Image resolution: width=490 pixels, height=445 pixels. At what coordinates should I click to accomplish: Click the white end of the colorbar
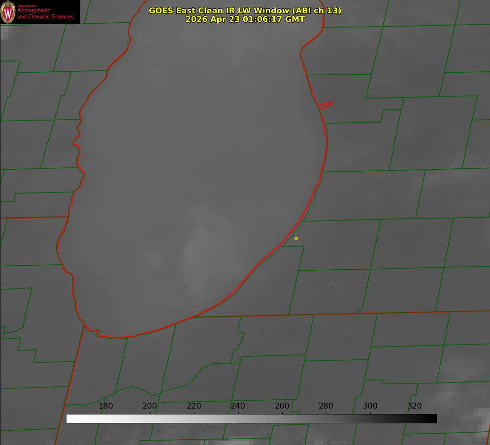[x=72, y=418]
